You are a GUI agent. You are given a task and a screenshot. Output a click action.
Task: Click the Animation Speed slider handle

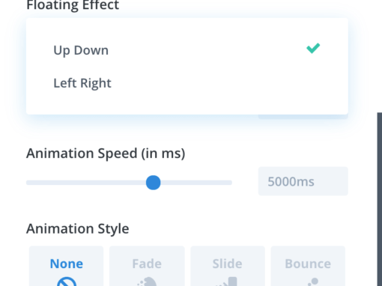153,183
